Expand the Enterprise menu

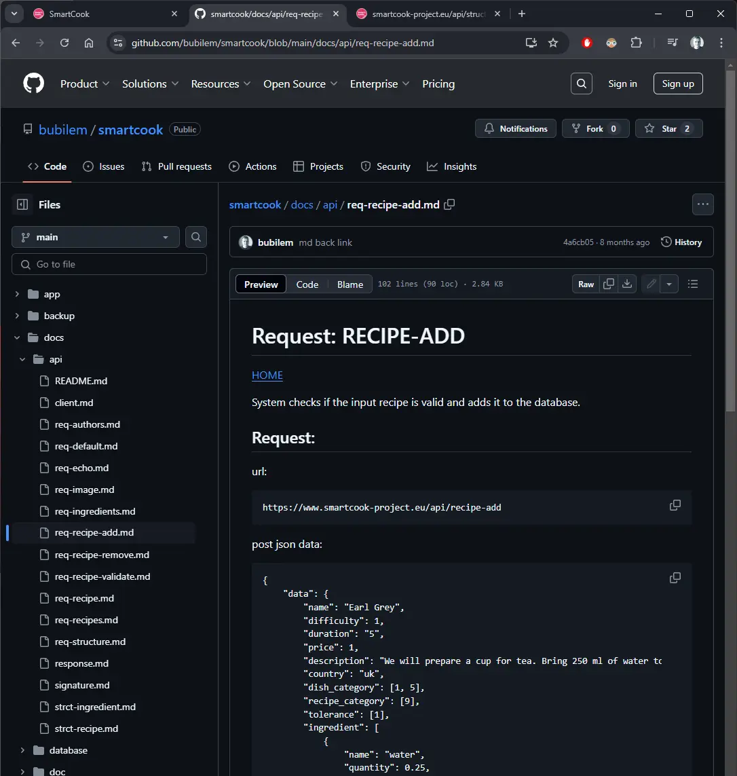pyautogui.click(x=379, y=84)
